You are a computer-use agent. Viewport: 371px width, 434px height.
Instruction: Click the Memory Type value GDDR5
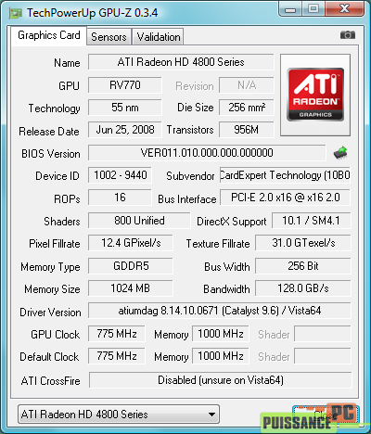(x=131, y=266)
